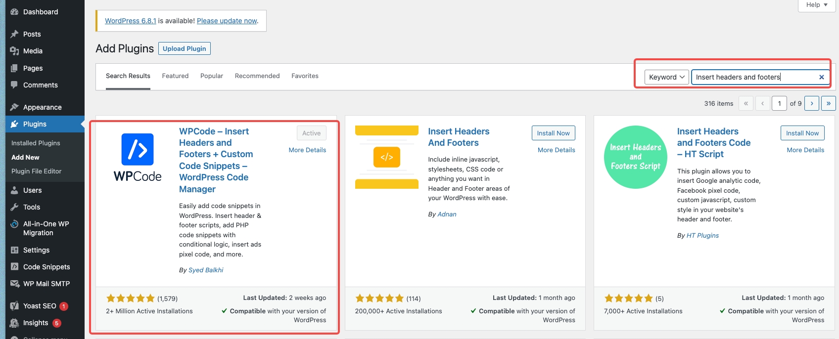
Task: Click the Insert Headers And Footers thumbnail
Action: click(387, 157)
